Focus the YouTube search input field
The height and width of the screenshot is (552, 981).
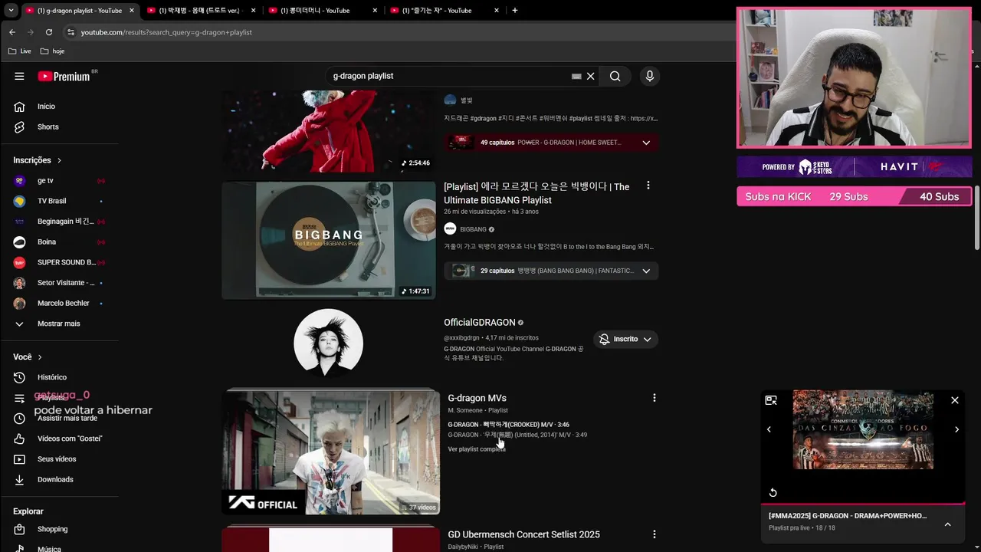coord(448,76)
